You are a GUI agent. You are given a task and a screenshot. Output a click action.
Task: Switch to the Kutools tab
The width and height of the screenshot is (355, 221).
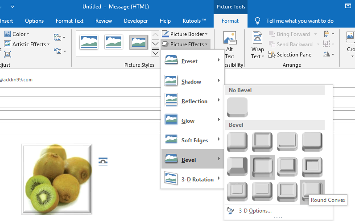(194, 21)
